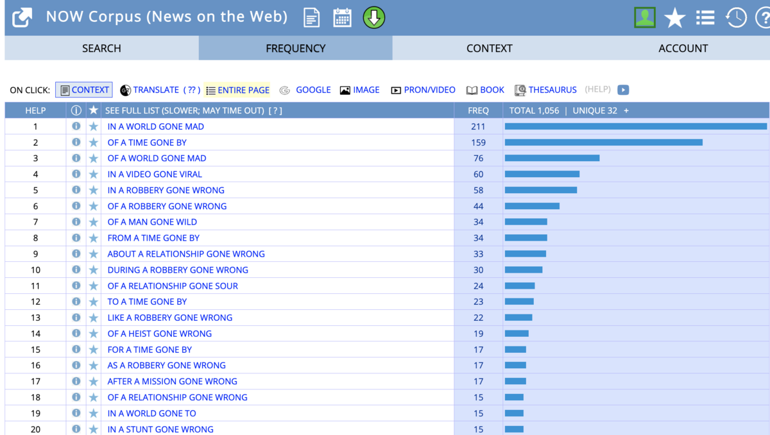The height and width of the screenshot is (435, 770).
Task: Select the PRON/VIDEO on-click option
Action: coord(424,90)
